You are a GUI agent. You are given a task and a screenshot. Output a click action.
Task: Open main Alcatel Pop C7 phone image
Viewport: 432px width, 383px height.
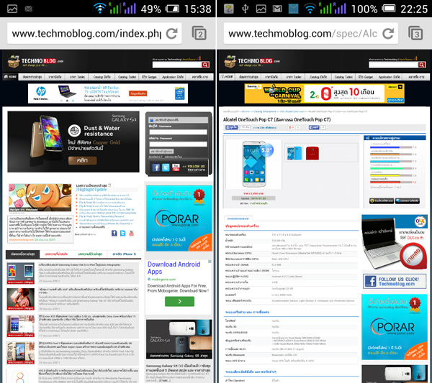tap(253, 164)
